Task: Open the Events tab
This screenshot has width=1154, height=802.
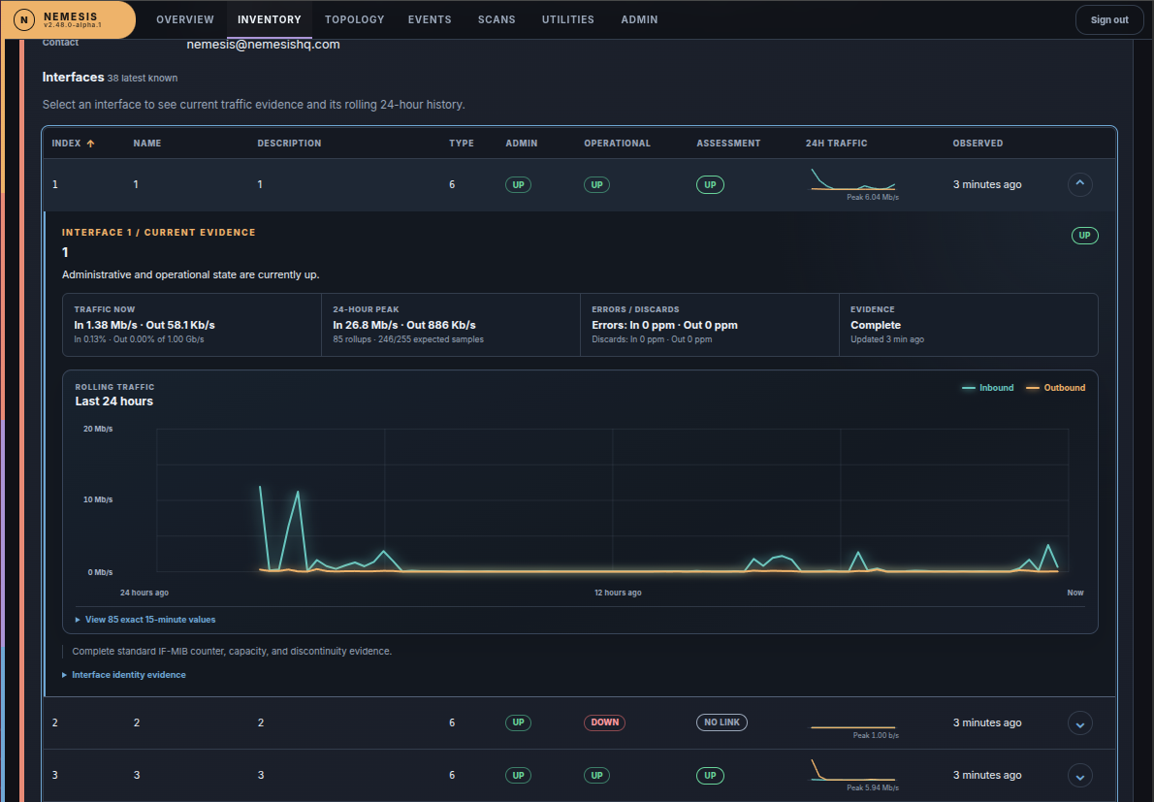Action: pyautogui.click(x=430, y=19)
